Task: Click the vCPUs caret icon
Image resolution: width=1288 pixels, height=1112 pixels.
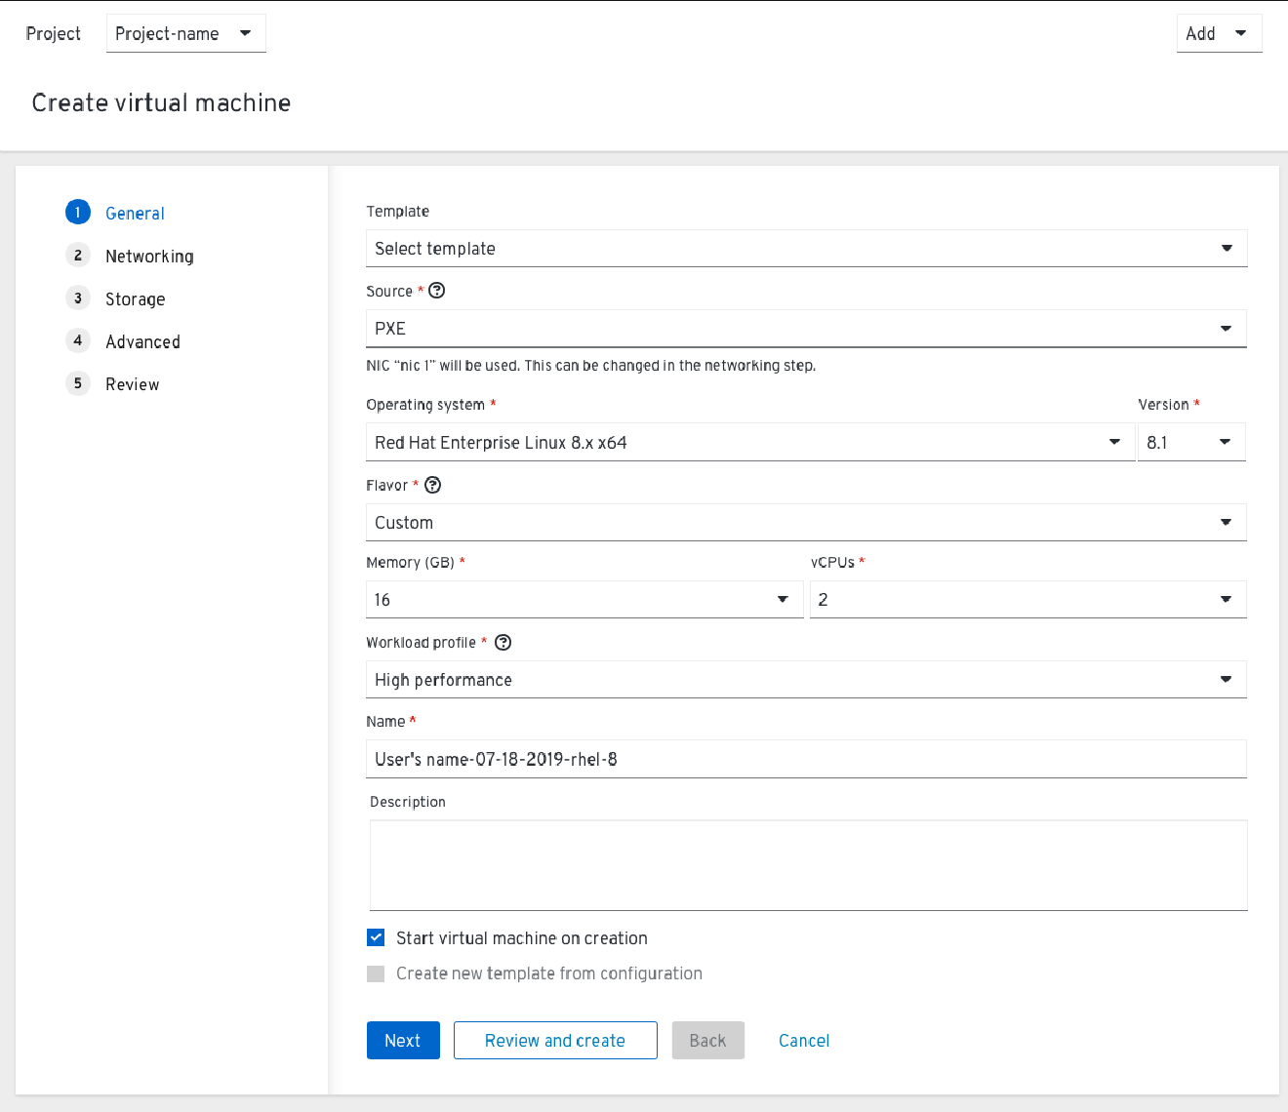Action: [x=1225, y=599]
